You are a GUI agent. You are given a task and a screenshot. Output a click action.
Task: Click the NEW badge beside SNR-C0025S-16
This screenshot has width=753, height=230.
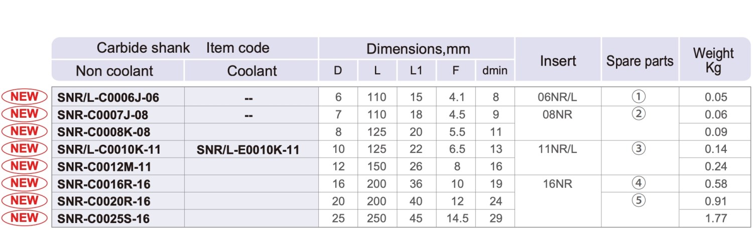tap(25, 218)
